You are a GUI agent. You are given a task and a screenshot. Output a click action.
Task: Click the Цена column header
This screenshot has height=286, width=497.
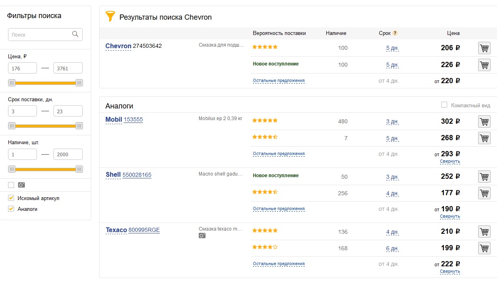coord(453,33)
